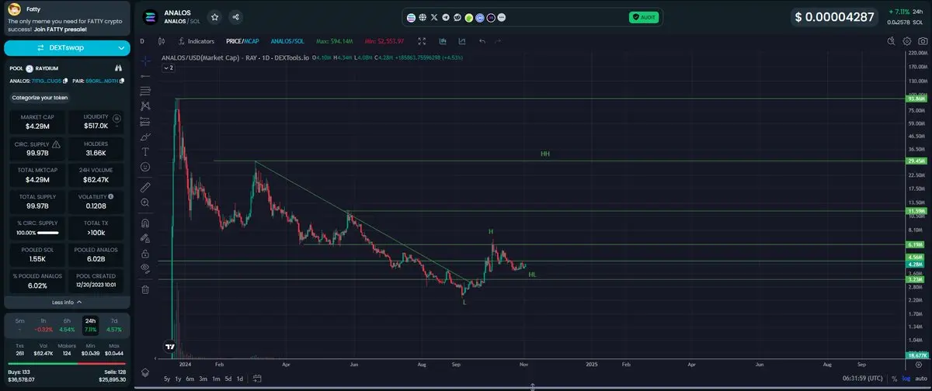Select the 7d stats tab

[115, 324]
